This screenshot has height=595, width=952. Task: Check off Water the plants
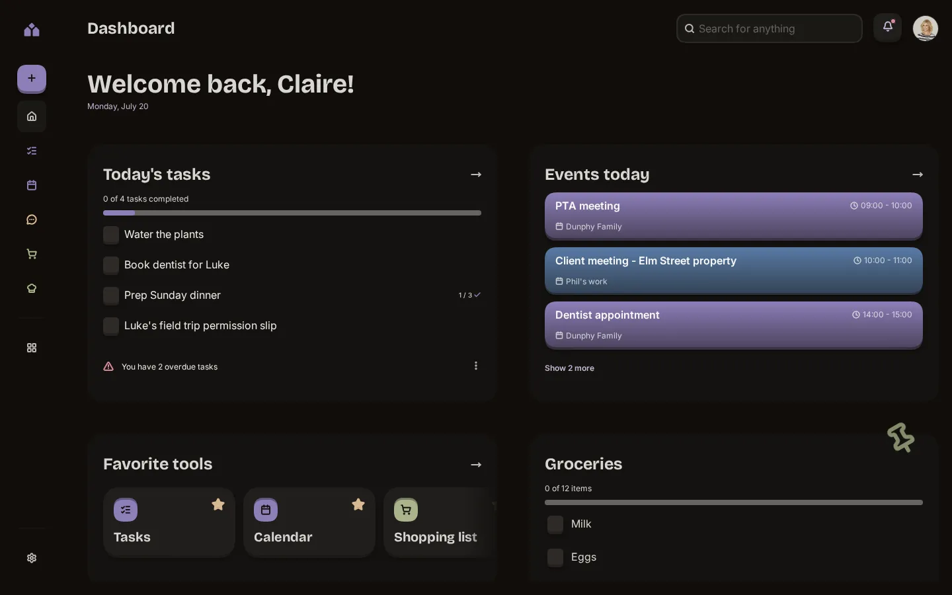(111, 235)
